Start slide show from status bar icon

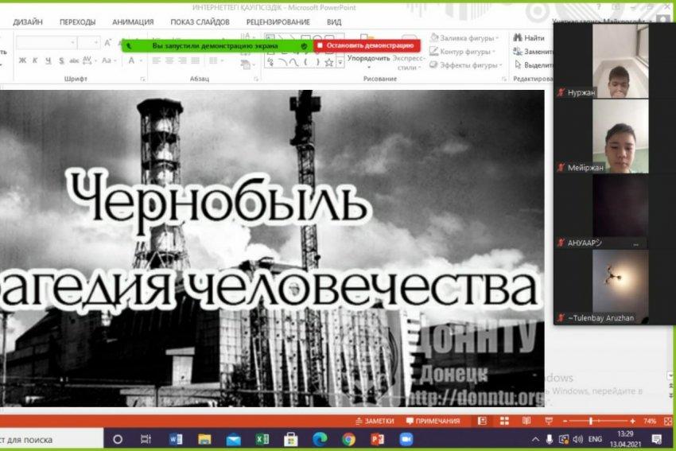(x=547, y=421)
